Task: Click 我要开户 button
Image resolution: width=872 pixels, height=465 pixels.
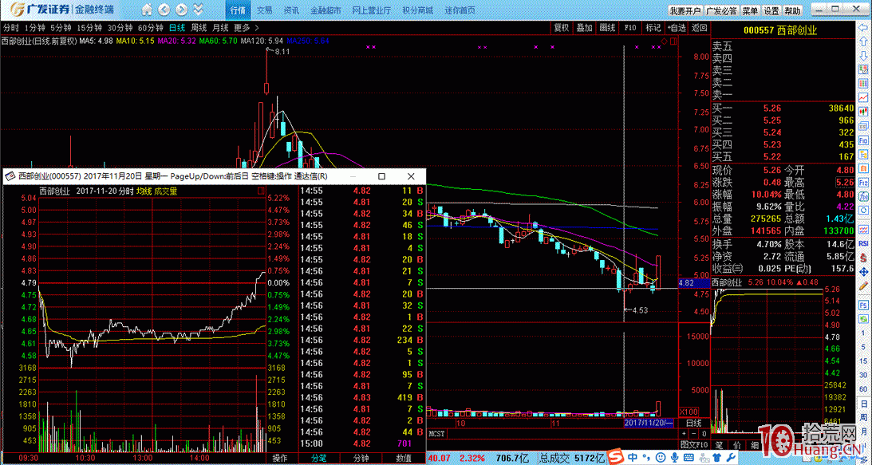Action: click(685, 11)
